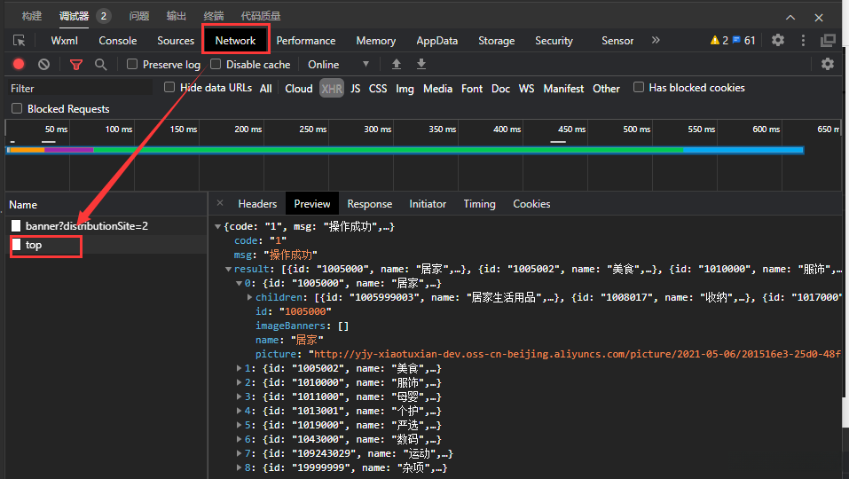
Task: Open the Online throttling dropdown
Action: coord(338,64)
